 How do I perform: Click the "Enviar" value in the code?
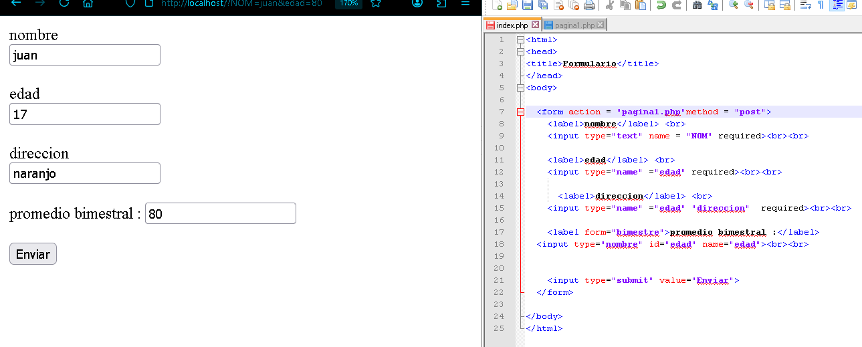click(x=713, y=280)
